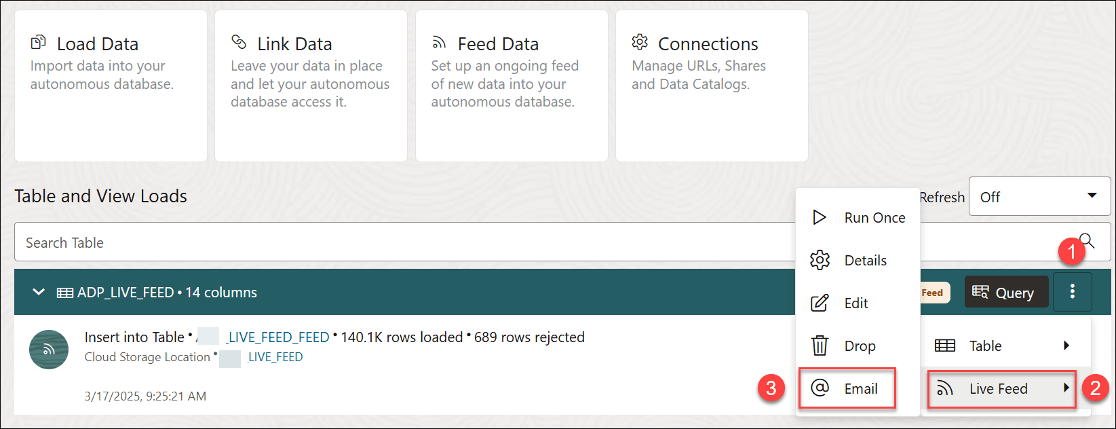Open the Refresh interval dropdown

[x=1039, y=196]
